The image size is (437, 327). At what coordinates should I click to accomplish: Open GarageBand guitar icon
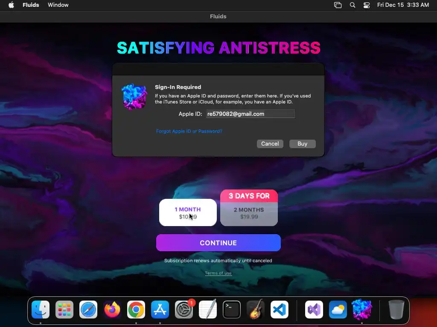pos(256,309)
